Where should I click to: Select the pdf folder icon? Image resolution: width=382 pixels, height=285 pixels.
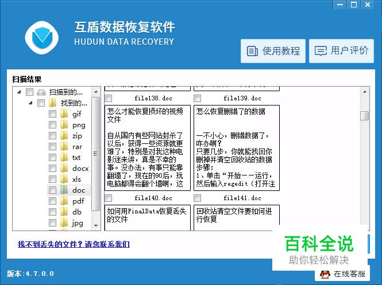[64, 201]
